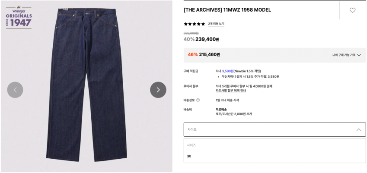Screen dimensions: 367x173
Task: Click the 나의 구매 가능 가격 label
Action: tap(344, 55)
